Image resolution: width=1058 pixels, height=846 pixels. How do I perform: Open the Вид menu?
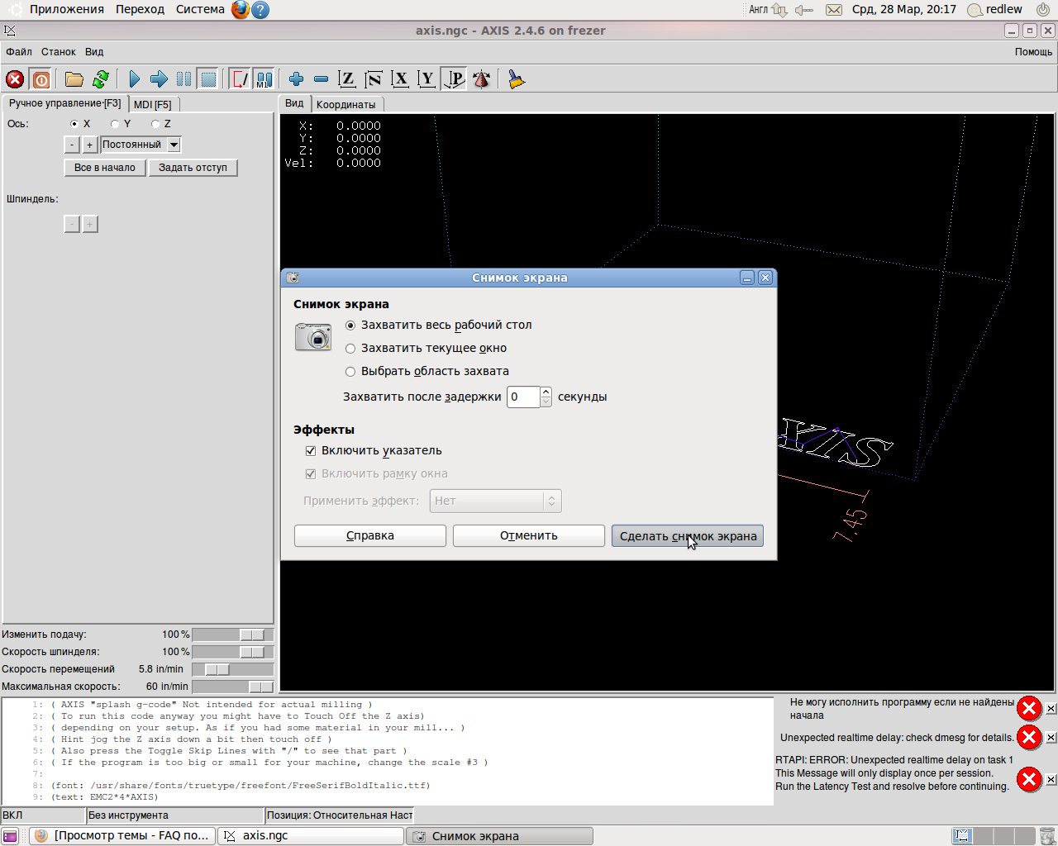(x=94, y=52)
